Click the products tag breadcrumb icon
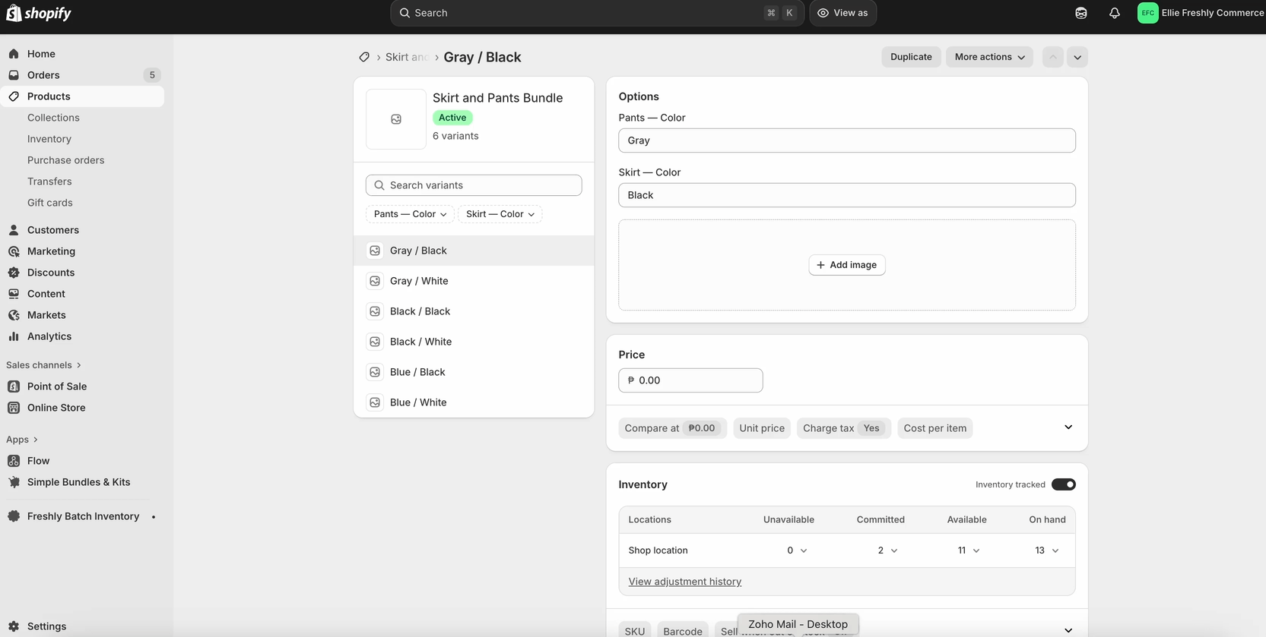Screen dimensions: 1266x637 (x=364, y=57)
